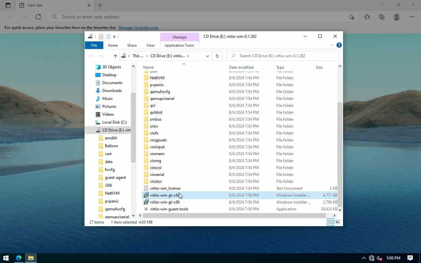Image resolution: width=421 pixels, height=263 pixels.
Task: Click the Properties quick access toolbar icon
Action: pos(101,36)
